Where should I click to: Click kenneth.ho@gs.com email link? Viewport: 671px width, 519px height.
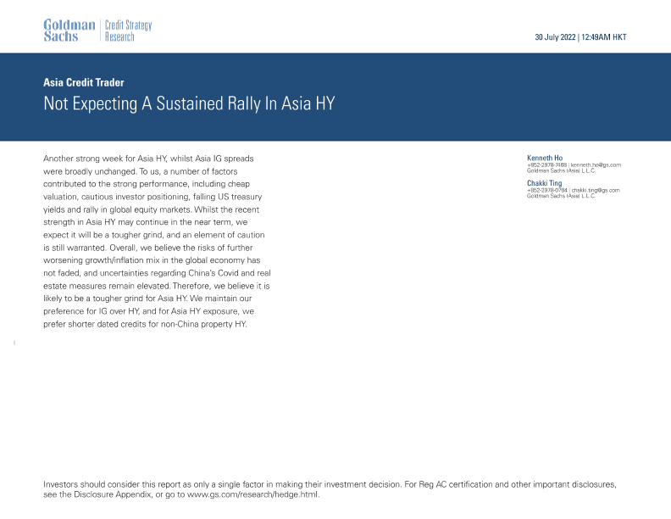click(x=596, y=165)
